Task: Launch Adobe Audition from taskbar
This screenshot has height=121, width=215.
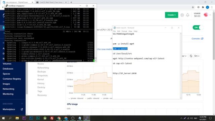Action: [x=38, y=118]
